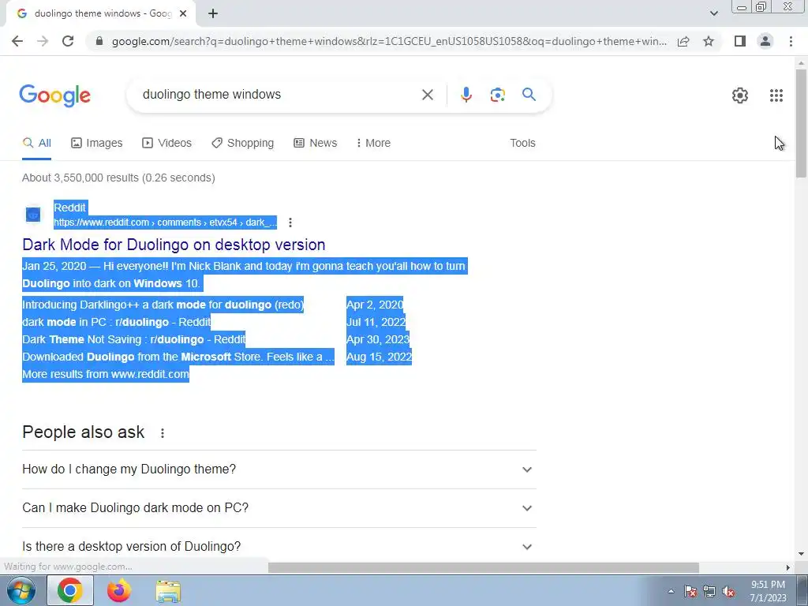This screenshot has width=808, height=606.
Task: Search by image with Google Lens
Action: coord(497,95)
